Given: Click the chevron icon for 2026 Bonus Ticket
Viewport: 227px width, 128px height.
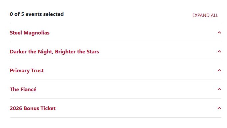Looking at the screenshot, I should 219,108.
